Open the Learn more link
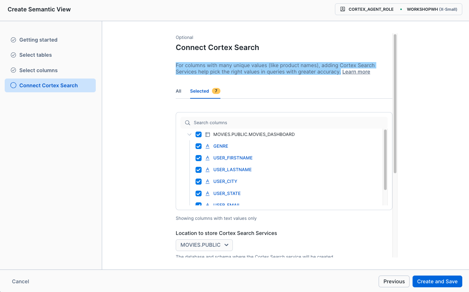469x292 pixels. pyautogui.click(x=356, y=72)
